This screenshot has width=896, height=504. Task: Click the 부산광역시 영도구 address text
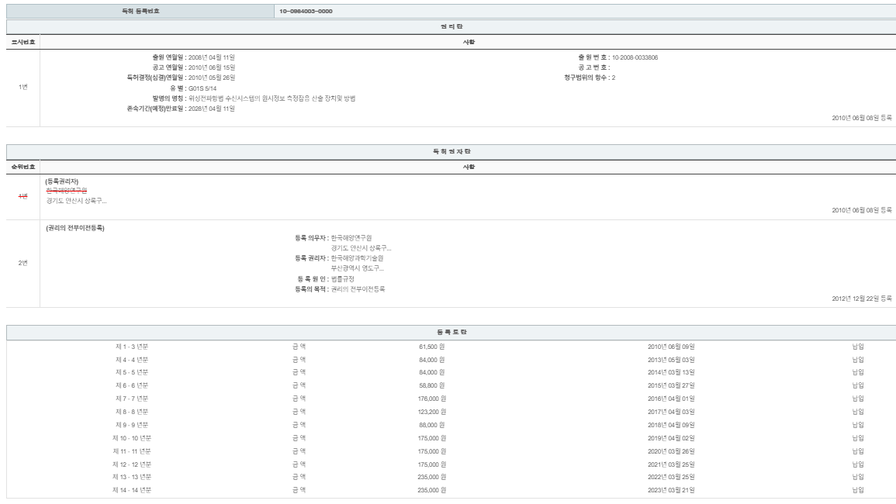click(x=357, y=268)
